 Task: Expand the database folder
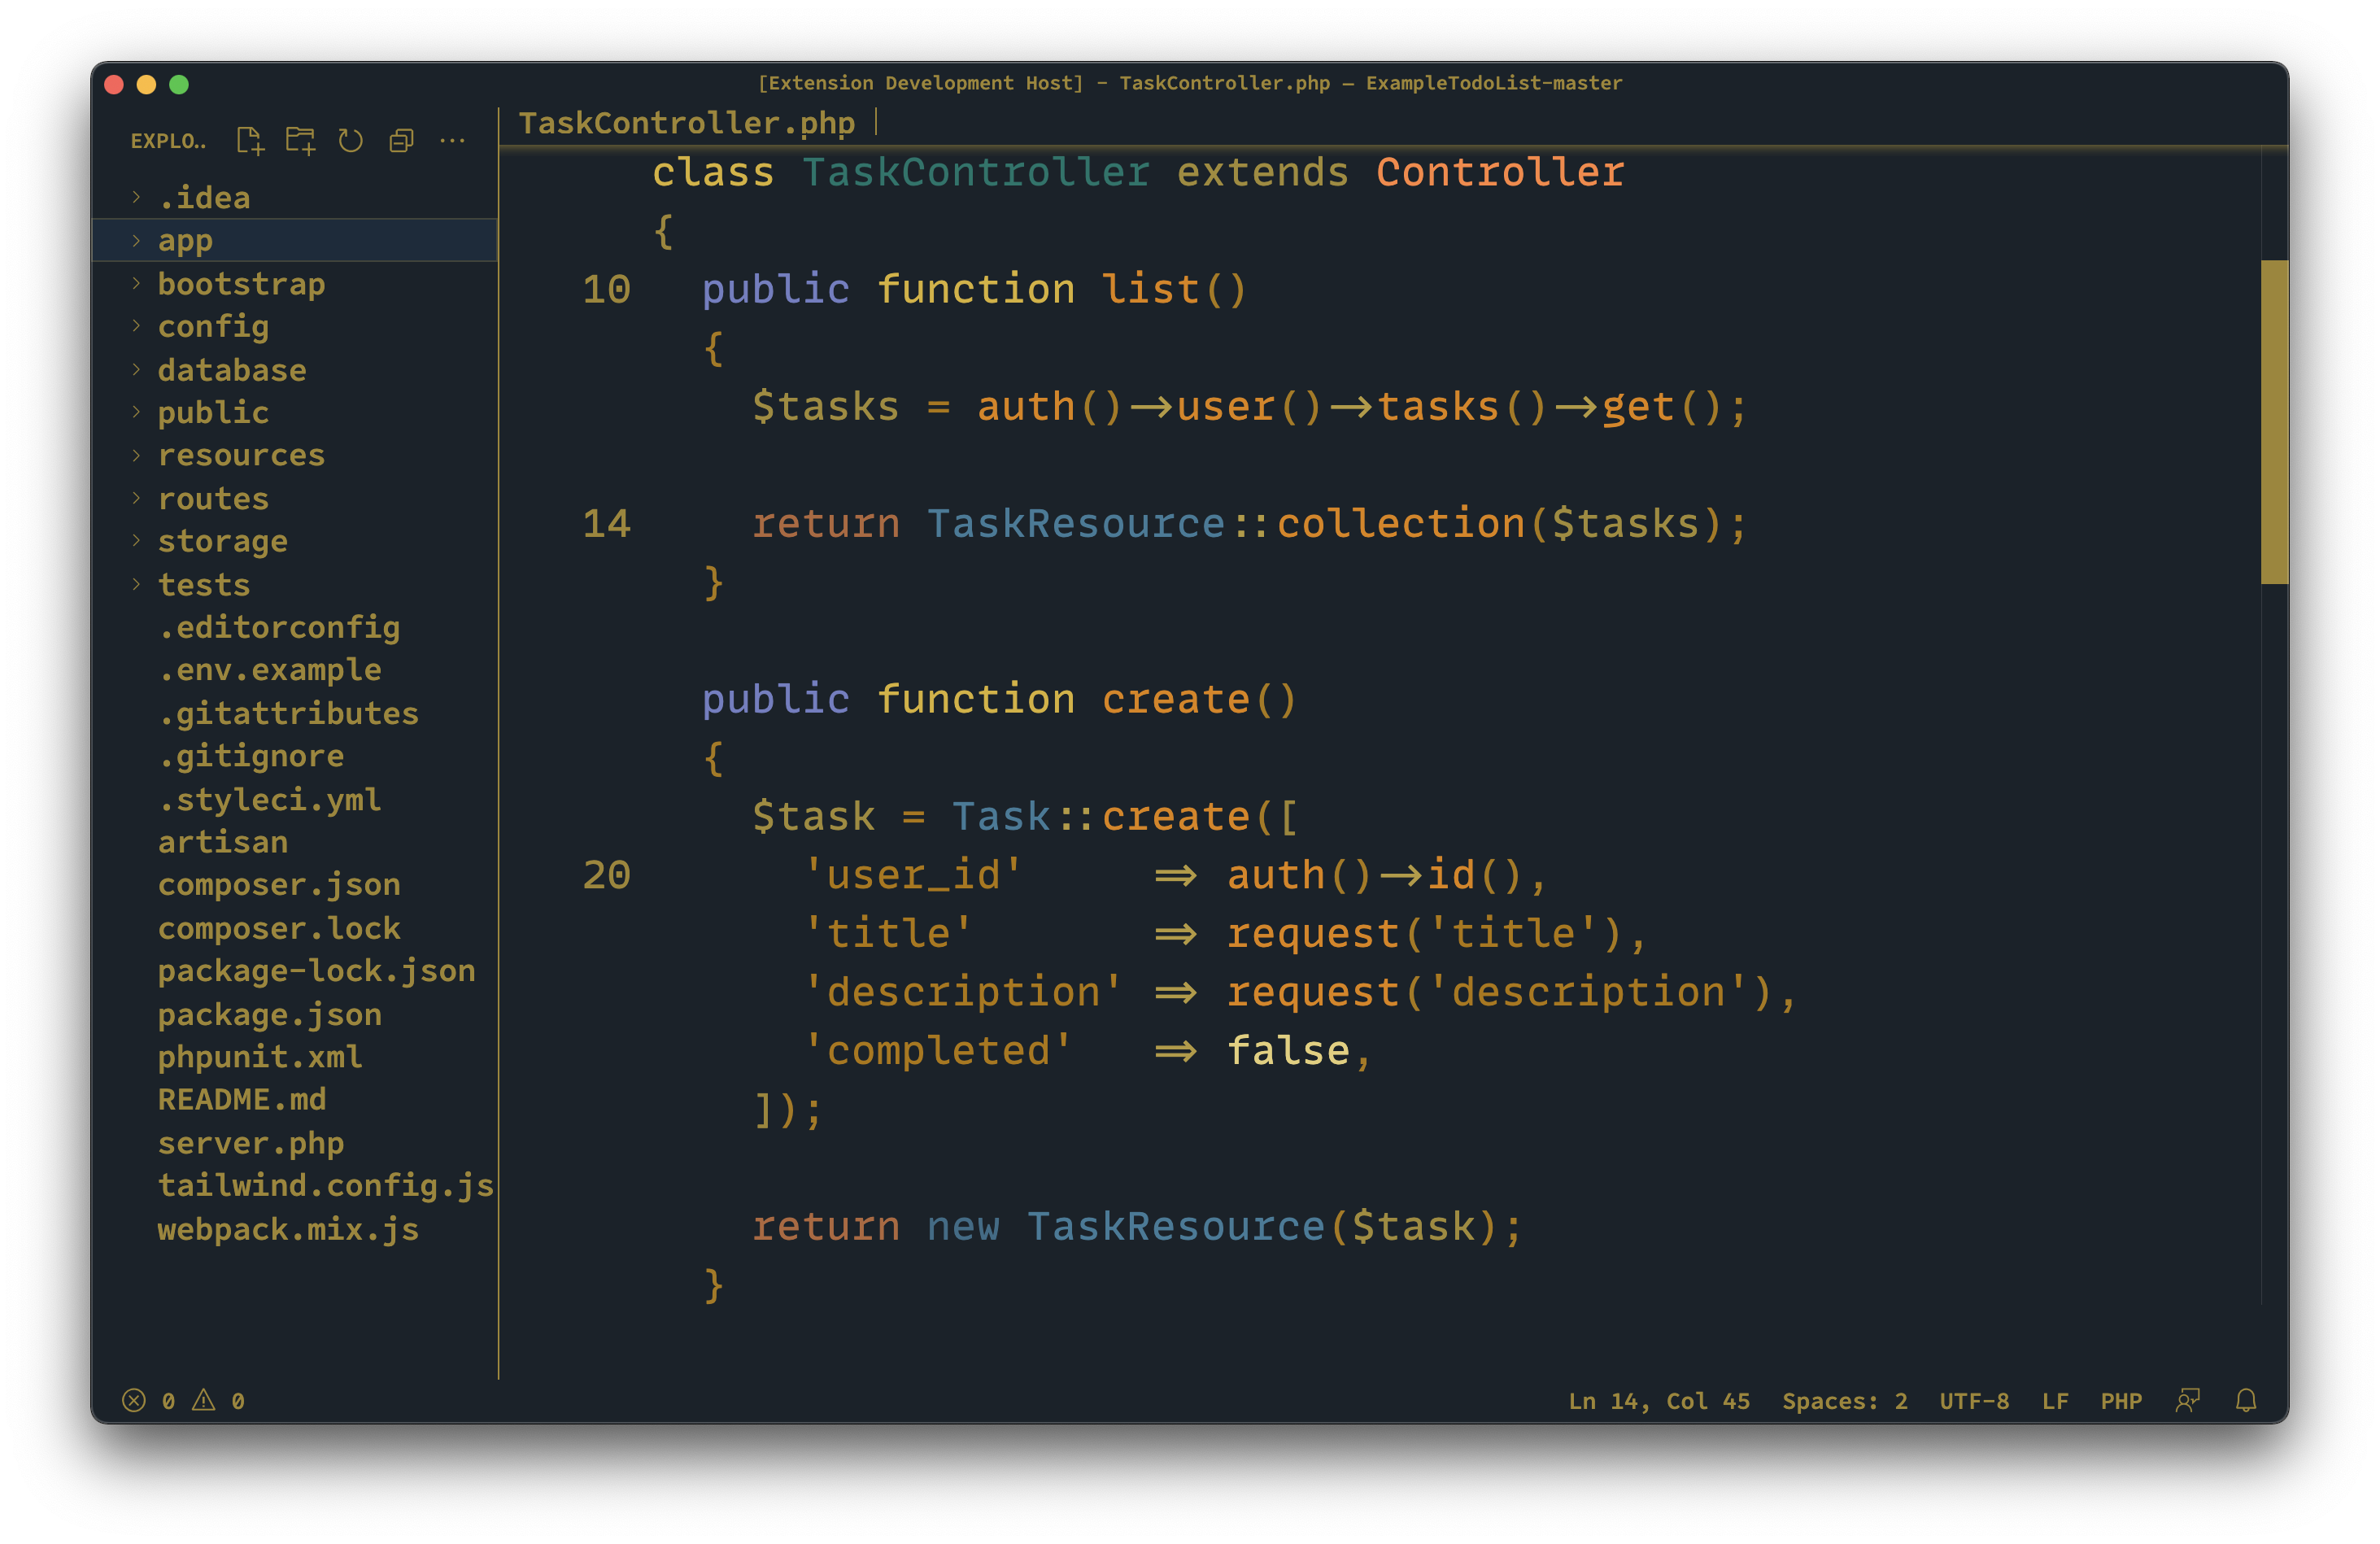(231, 370)
